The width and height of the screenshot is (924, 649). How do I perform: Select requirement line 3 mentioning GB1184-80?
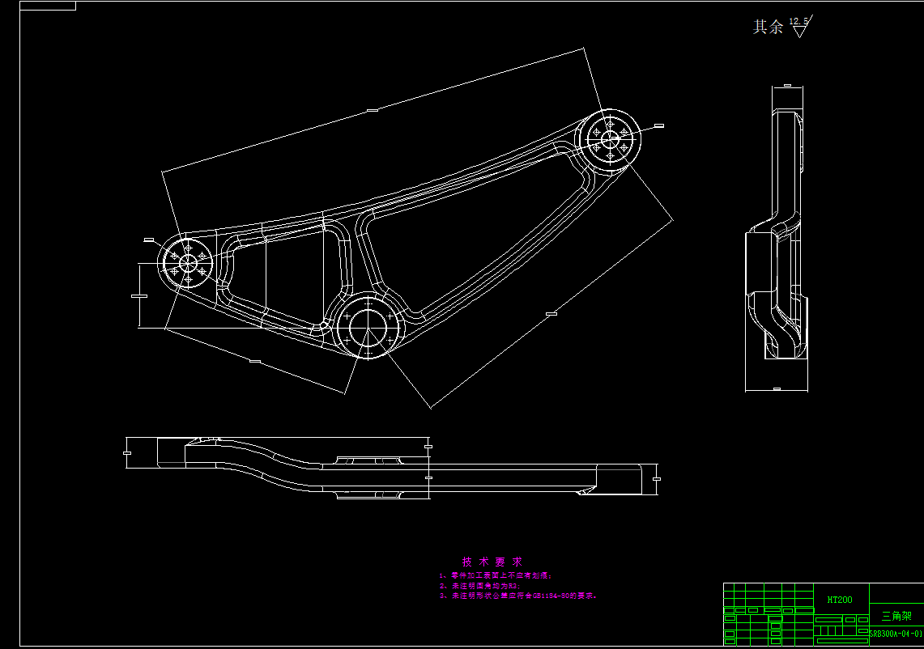pos(518,596)
